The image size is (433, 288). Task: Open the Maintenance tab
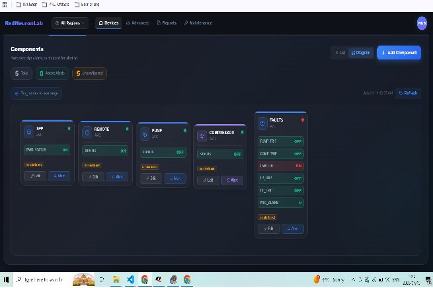point(198,23)
